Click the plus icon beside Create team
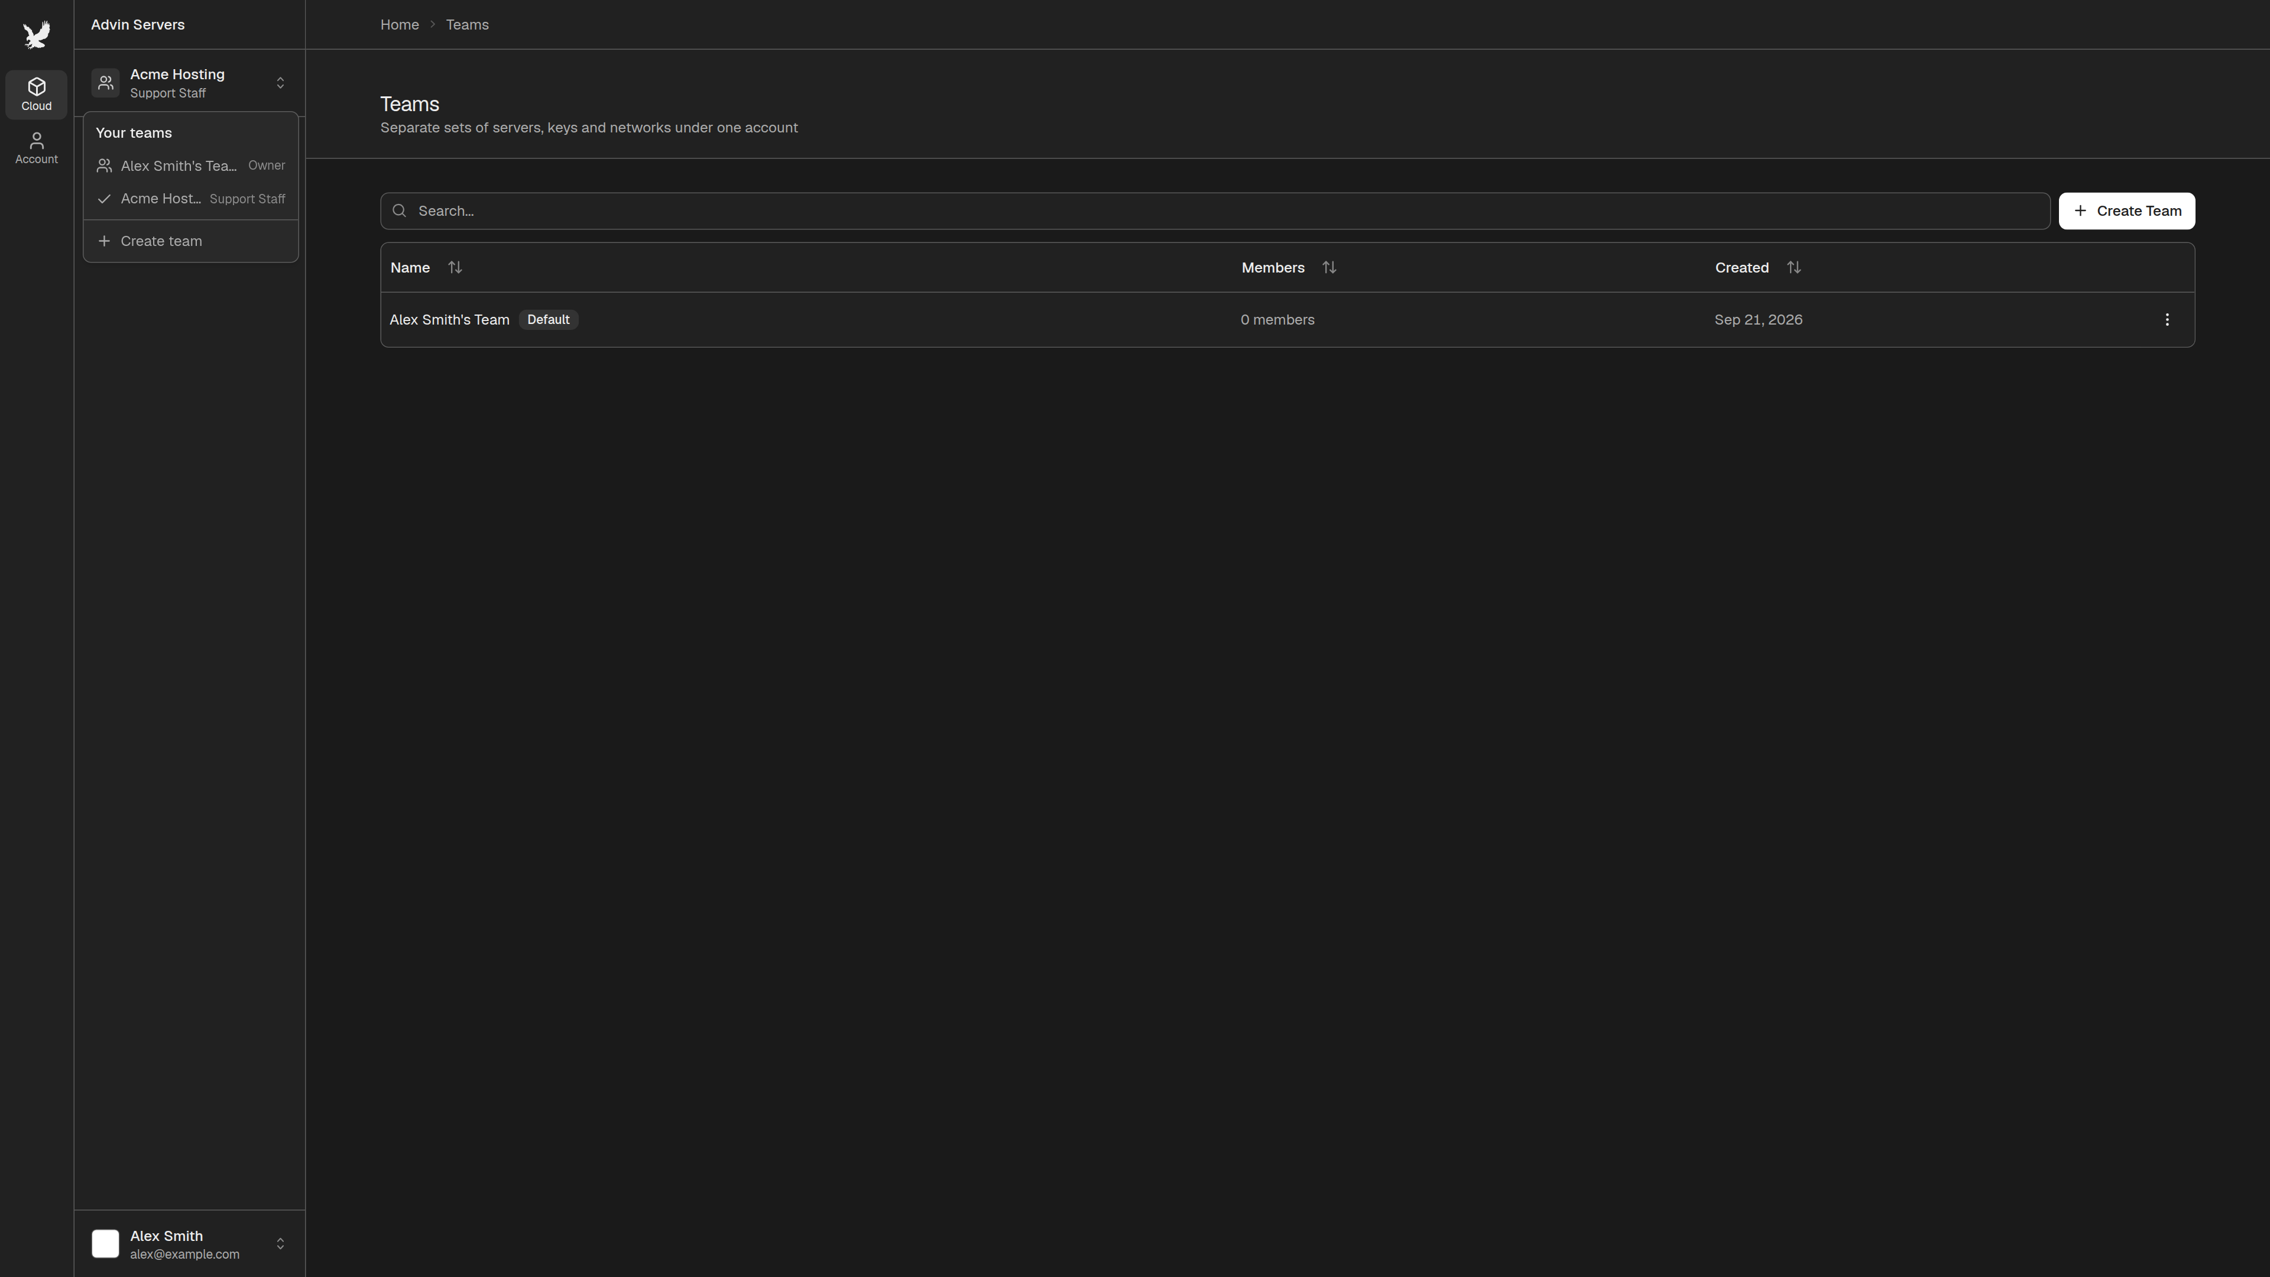The height and width of the screenshot is (1277, 2270). click(104, 241)
